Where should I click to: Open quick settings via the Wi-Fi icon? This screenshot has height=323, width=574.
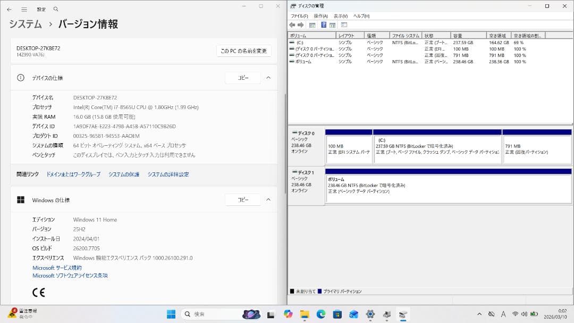pyautogui.click(x=516, y=314)
